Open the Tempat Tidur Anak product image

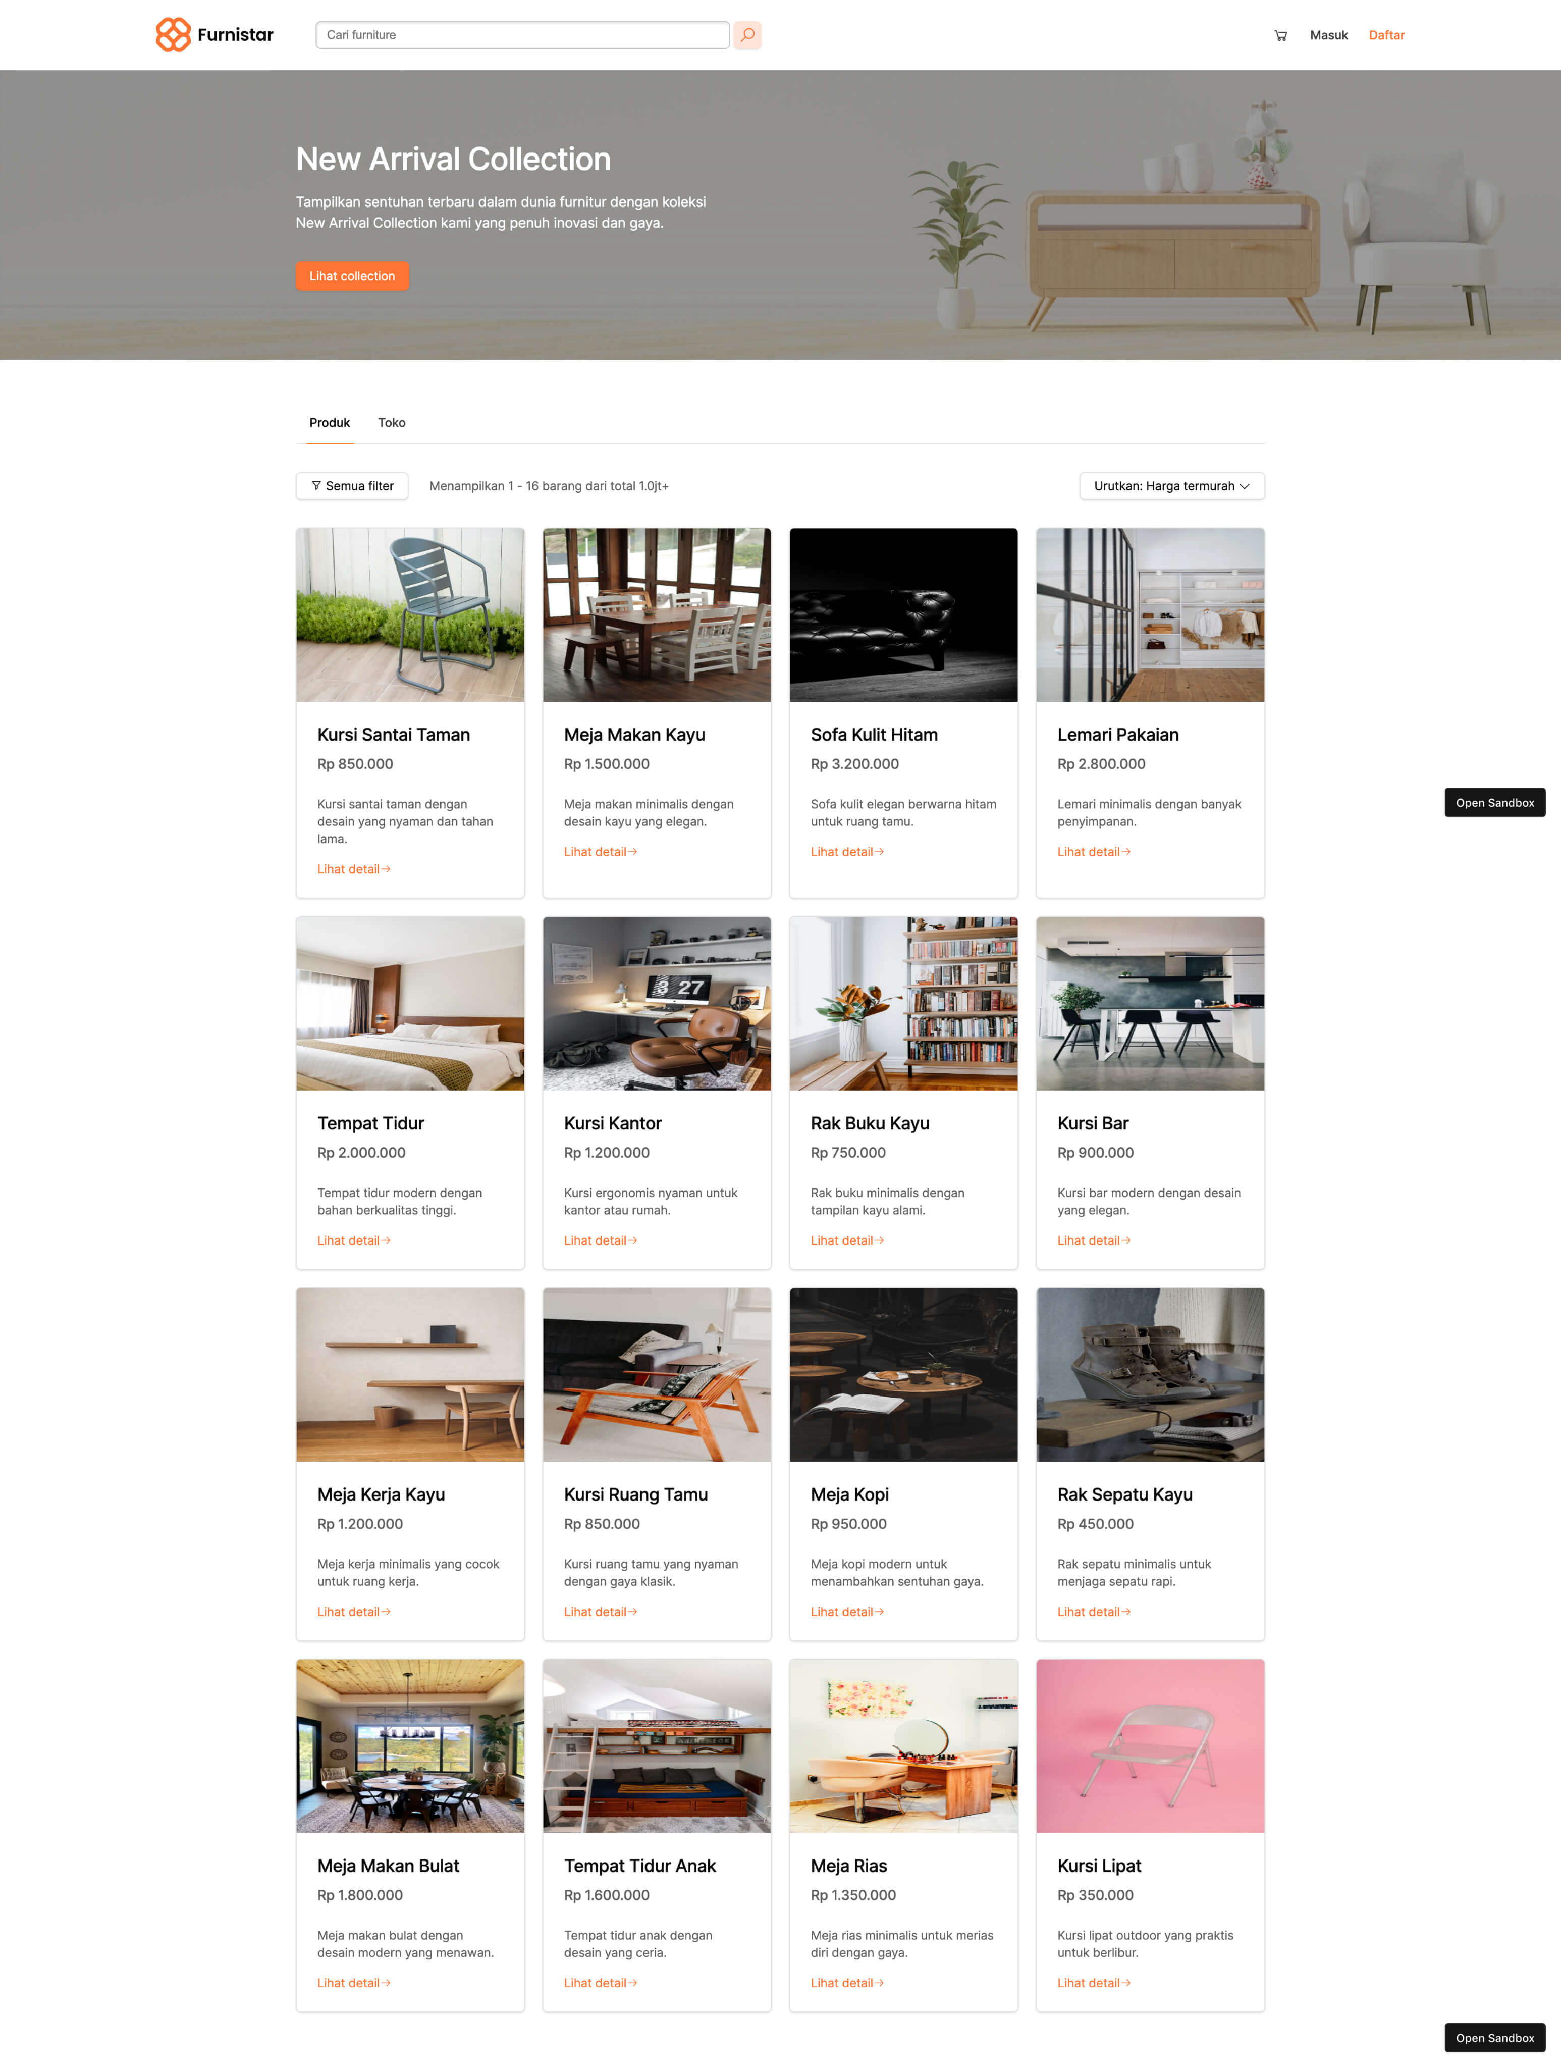click(x=657, y=1745)
